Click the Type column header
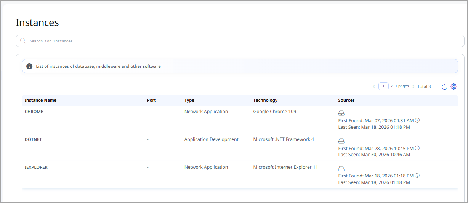The image size is (468, 203). (189, 100)
